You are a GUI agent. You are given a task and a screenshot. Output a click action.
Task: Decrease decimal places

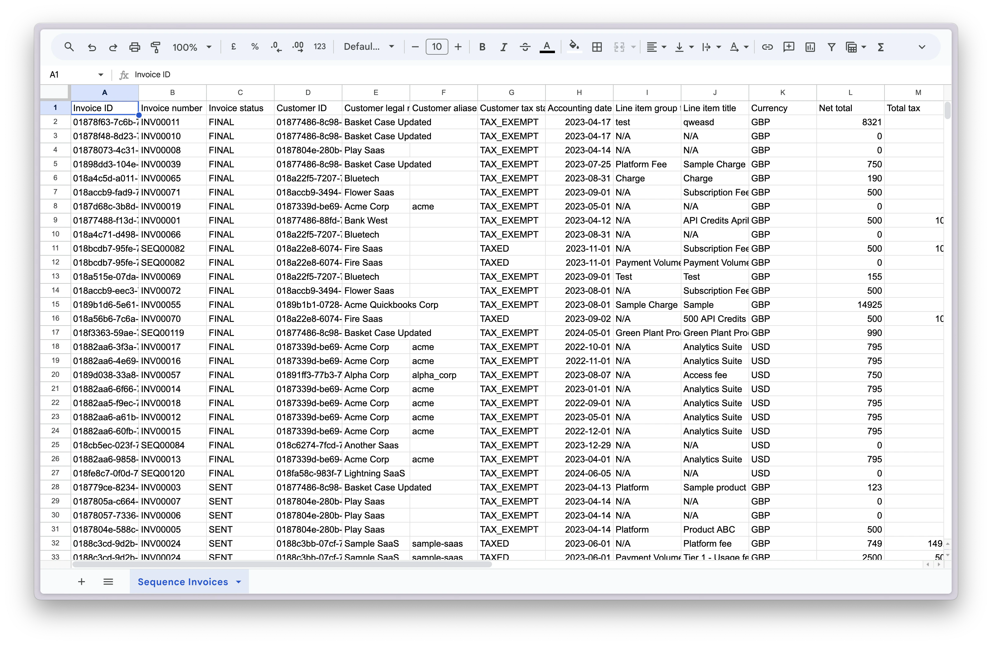click(276, 47)
